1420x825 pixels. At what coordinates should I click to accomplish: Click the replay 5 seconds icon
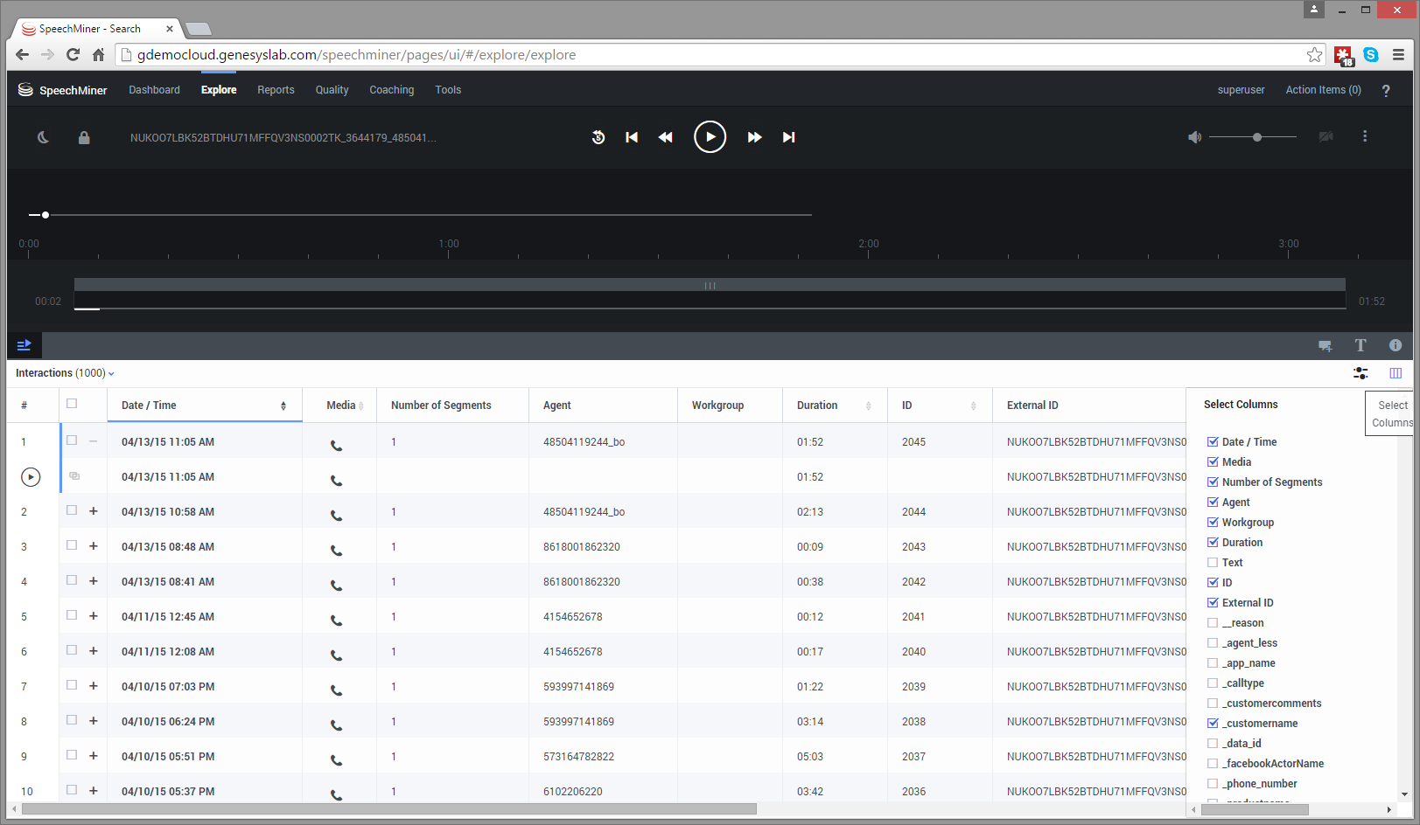click(598, 137)
